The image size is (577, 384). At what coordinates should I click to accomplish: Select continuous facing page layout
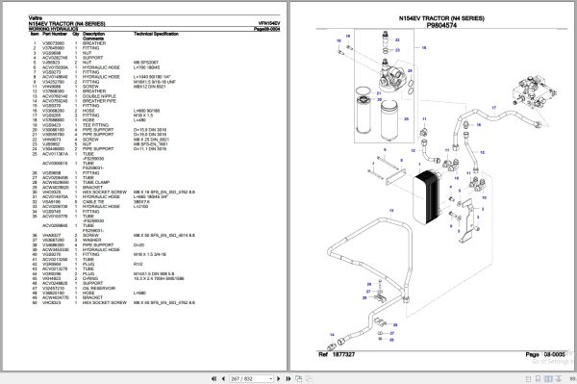[558, 379]
